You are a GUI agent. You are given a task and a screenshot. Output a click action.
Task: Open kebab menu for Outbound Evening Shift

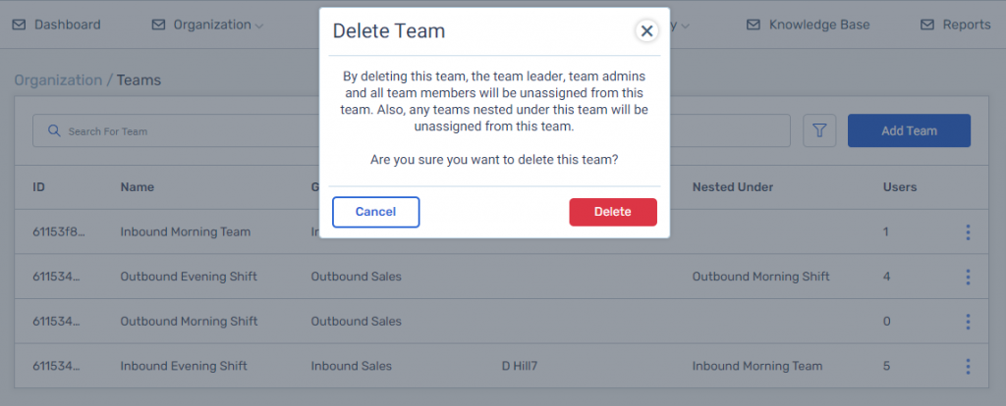(968, 278)
